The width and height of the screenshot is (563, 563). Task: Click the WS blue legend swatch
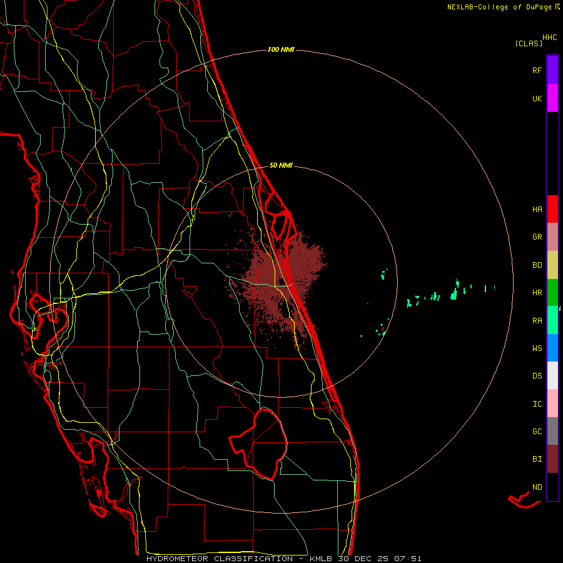coord(552,348)
